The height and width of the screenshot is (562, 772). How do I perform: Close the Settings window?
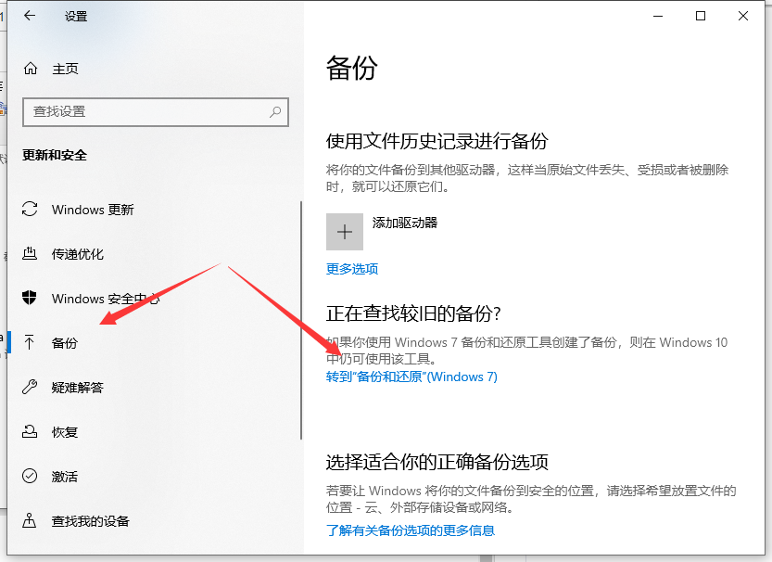point(743,16)
